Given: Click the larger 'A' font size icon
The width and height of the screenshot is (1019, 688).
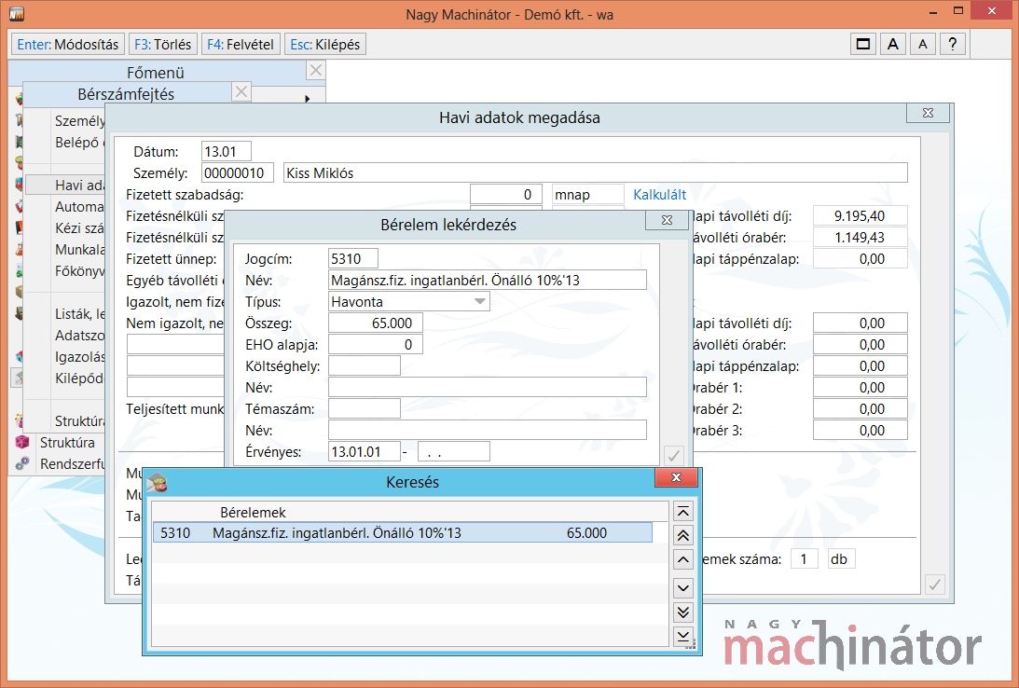Looking at the screenshot, I should click(892, 44).
